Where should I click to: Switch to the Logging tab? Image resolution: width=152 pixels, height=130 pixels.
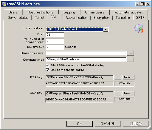pyautogui.click(x=69, y=12)
